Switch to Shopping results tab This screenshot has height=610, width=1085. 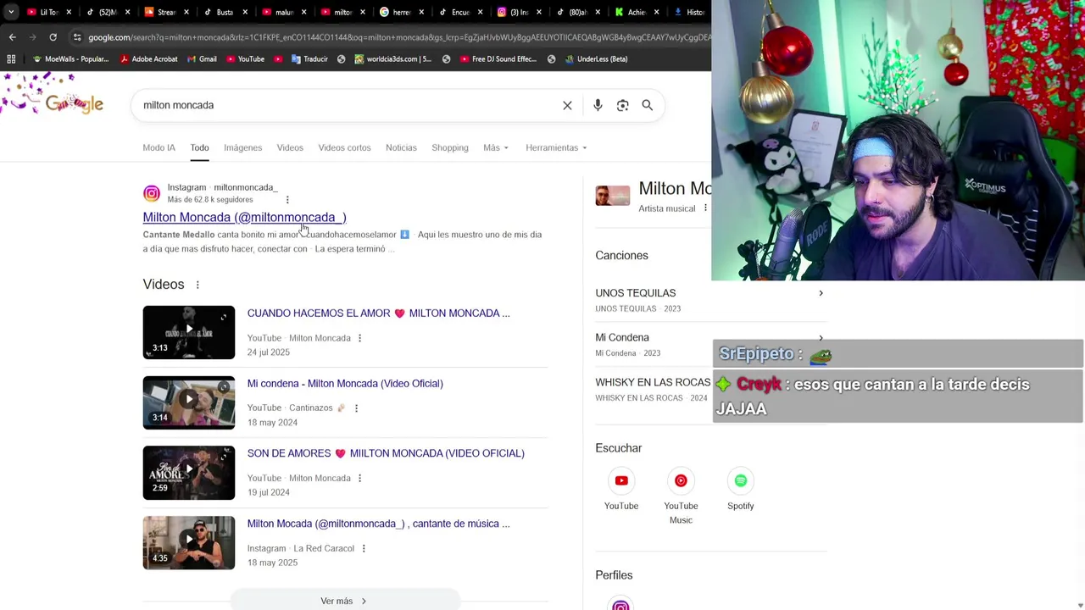[x=450, y=147]
